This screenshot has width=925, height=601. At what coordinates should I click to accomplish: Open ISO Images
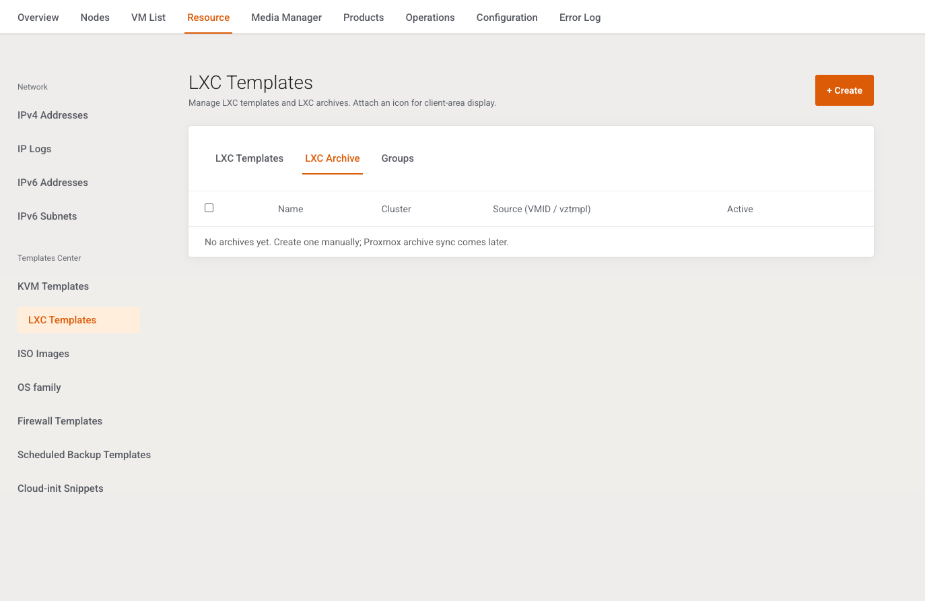43,354
